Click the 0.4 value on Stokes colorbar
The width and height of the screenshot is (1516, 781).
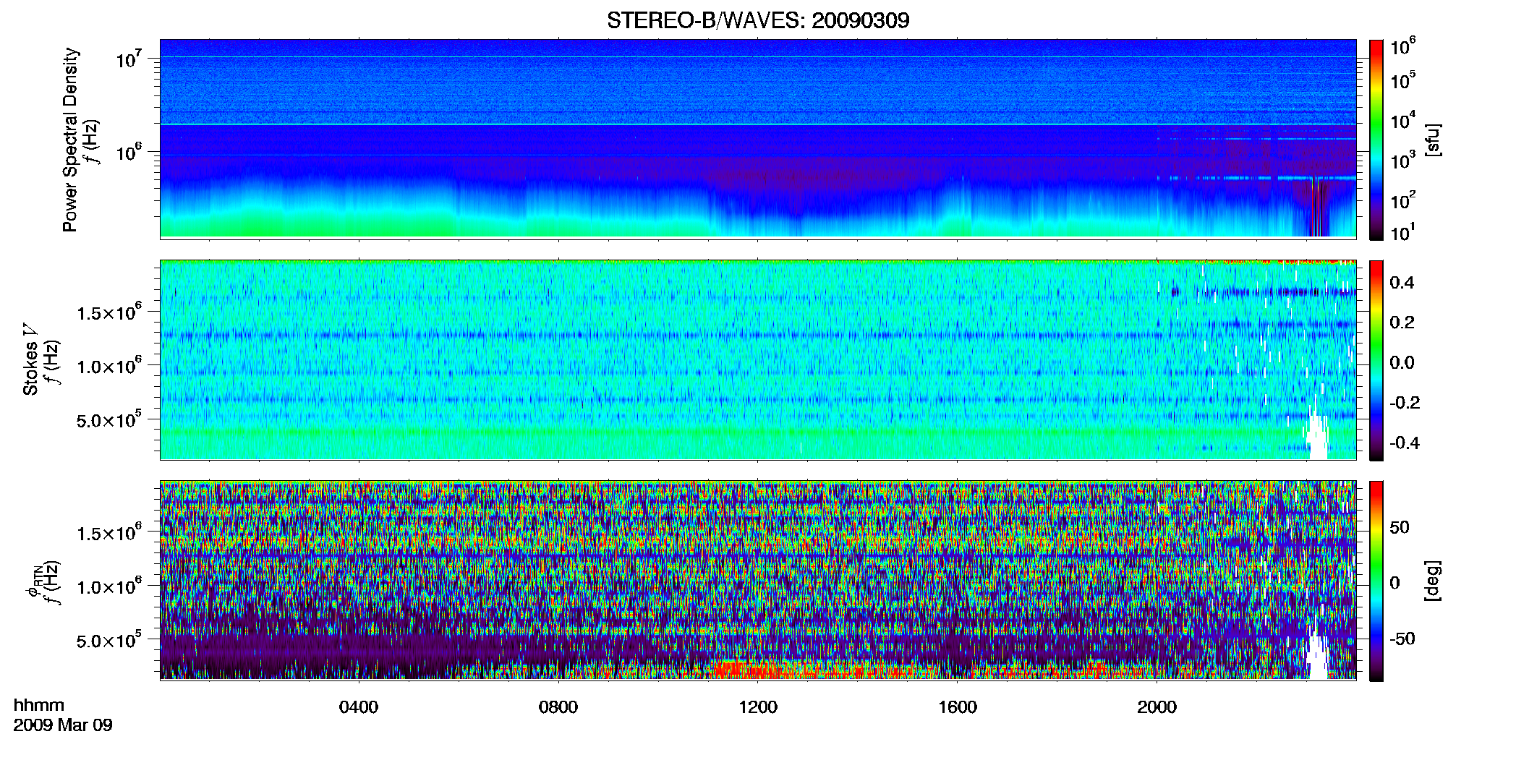pos(1402,283)
